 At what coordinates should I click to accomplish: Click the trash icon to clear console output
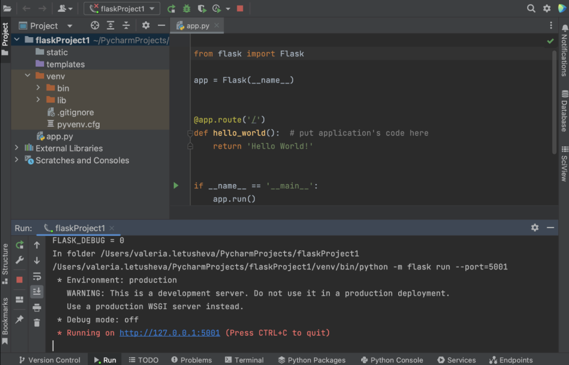[37, 323]
